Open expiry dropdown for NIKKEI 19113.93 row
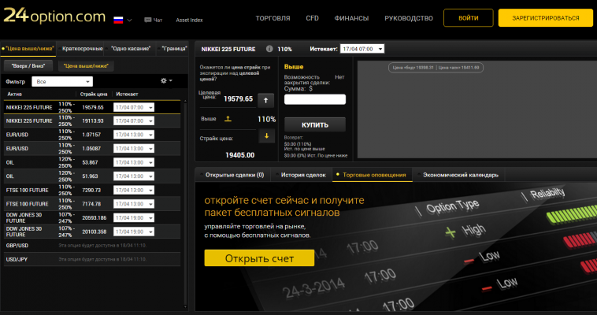Viewport: 597px width, 315px height. [134, 120]
